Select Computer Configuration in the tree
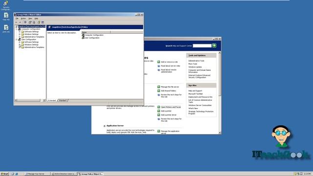Screen dimensions: 313x176 [x=30, y=29]
